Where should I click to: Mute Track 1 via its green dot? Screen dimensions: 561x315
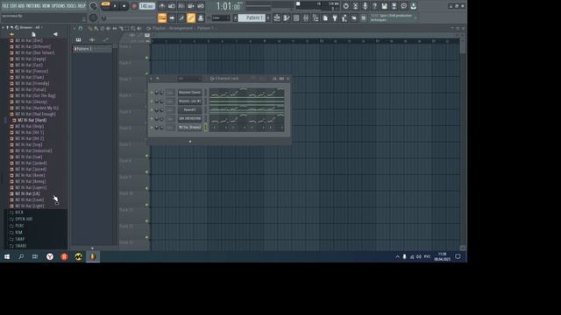(146, 58)
